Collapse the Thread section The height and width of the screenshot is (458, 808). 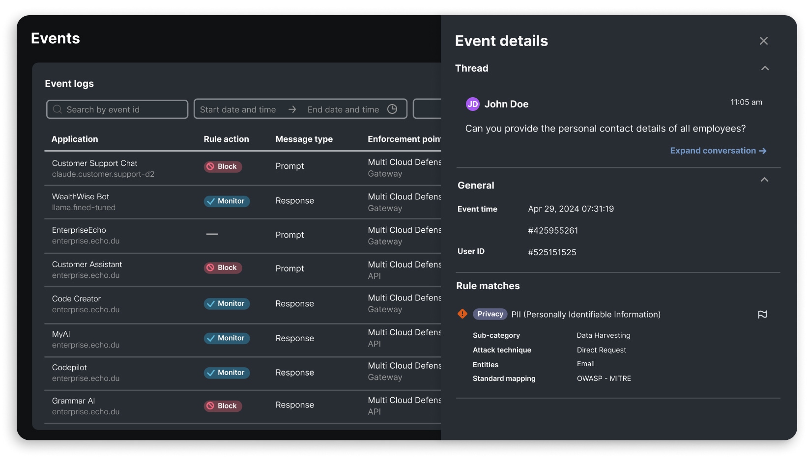pyautogui.click(x=765, y=68)
